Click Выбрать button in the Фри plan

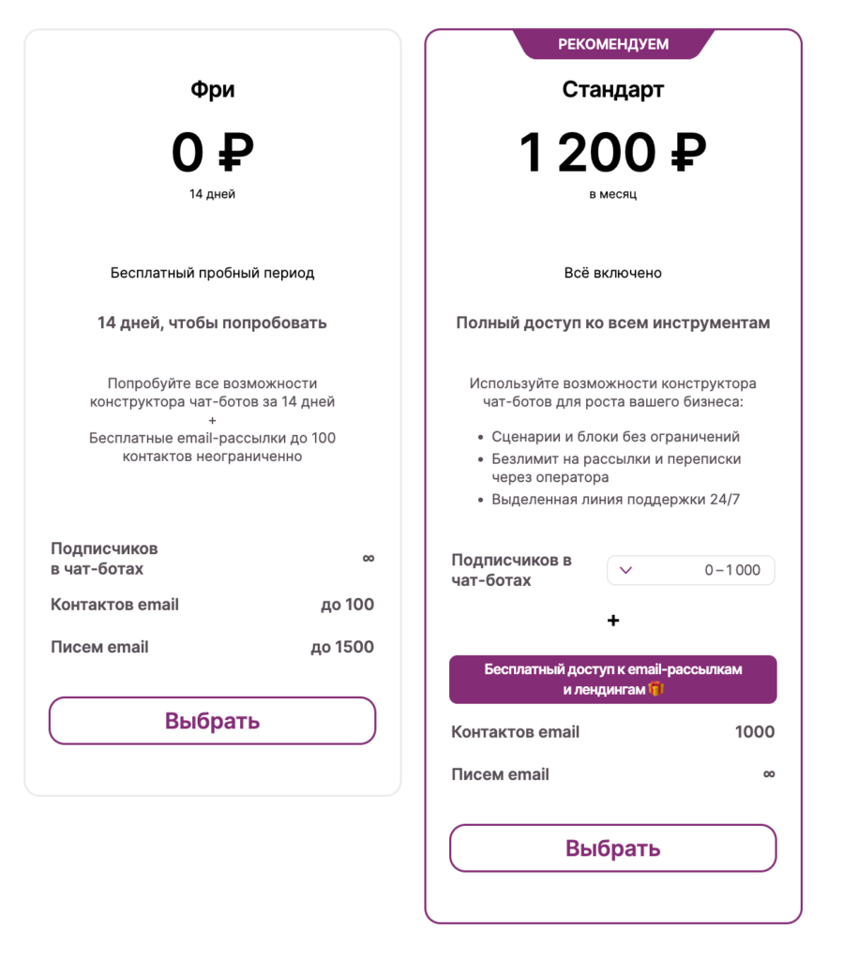point(212,721)
